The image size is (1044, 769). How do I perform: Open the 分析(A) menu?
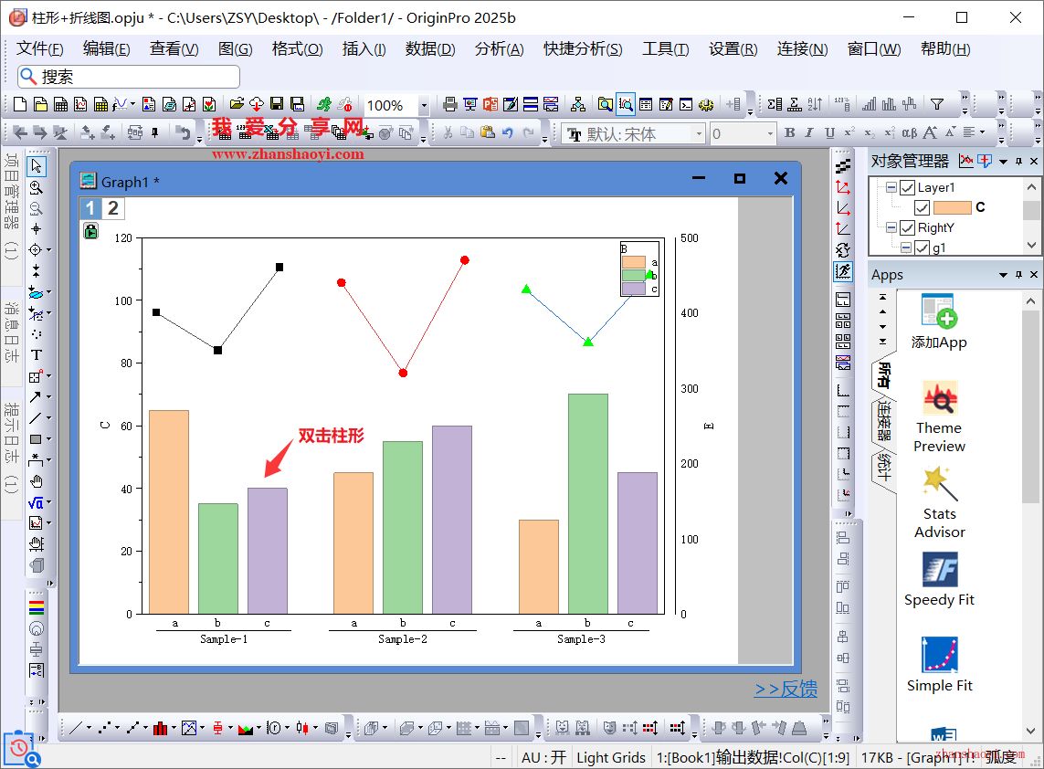point(499,49)
